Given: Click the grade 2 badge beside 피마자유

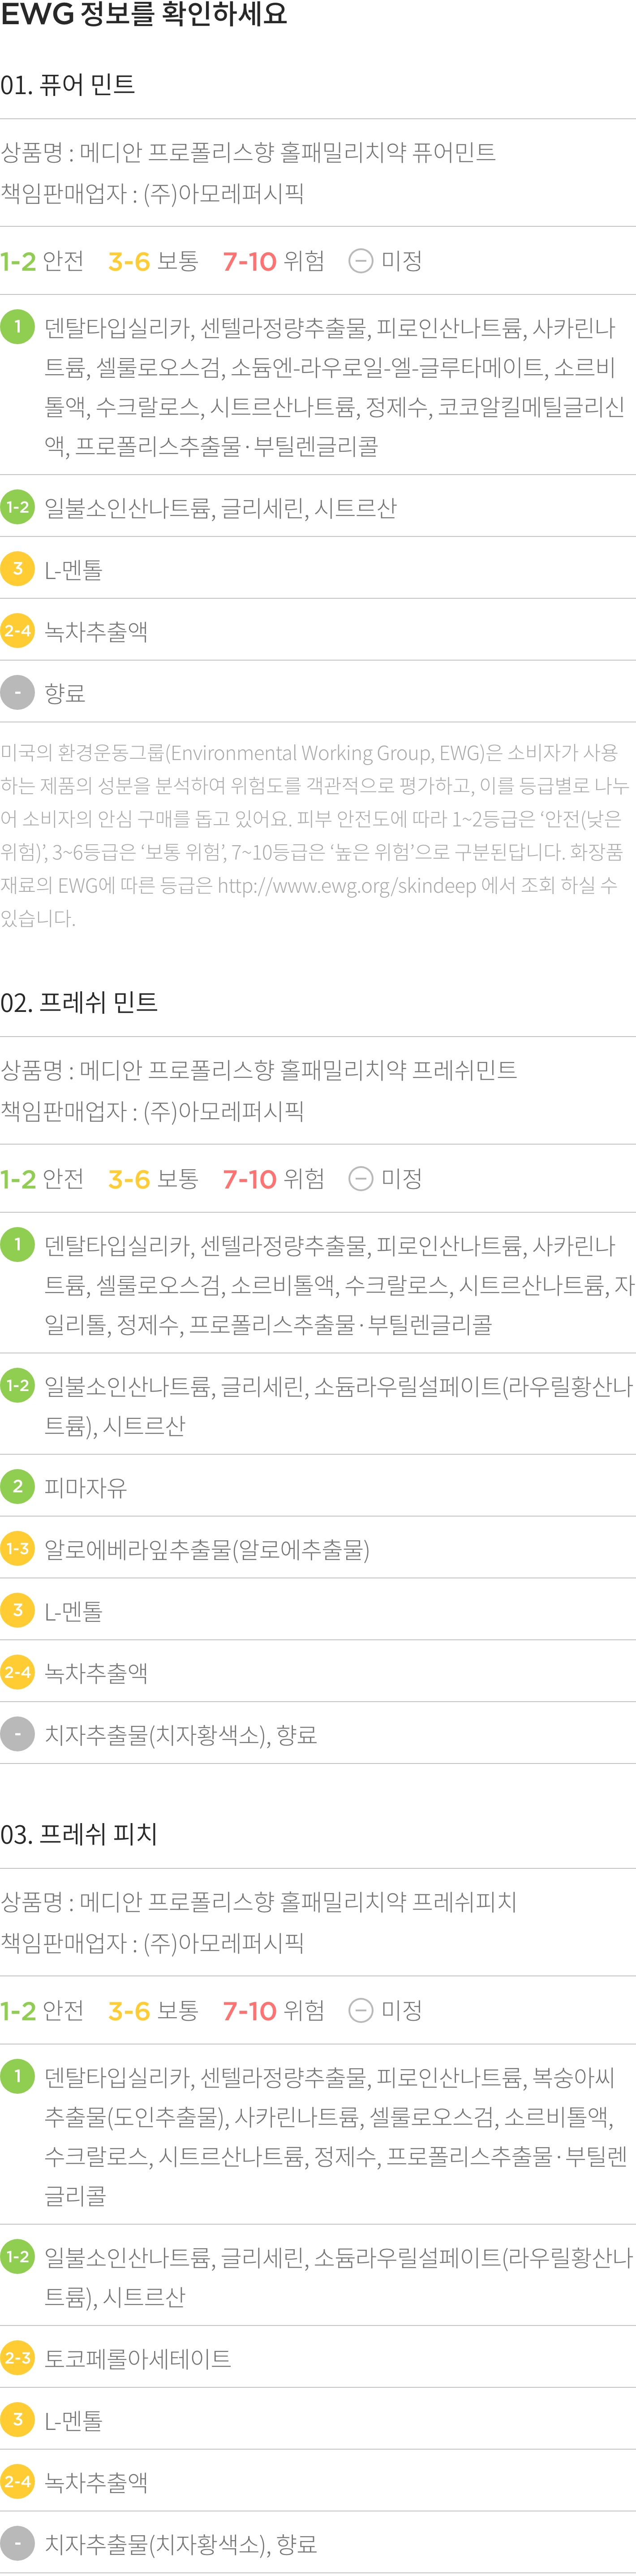Looking at the screenshot, I should (17, 1486).
